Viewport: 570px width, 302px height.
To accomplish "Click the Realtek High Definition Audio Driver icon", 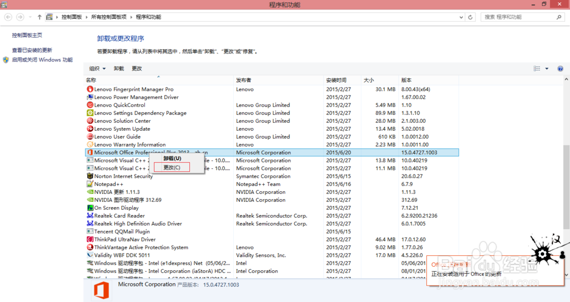I will [90, 224].
